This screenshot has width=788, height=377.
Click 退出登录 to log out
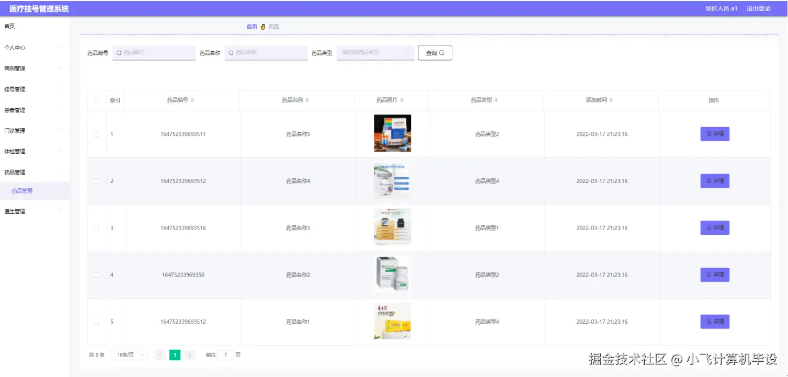758,8
